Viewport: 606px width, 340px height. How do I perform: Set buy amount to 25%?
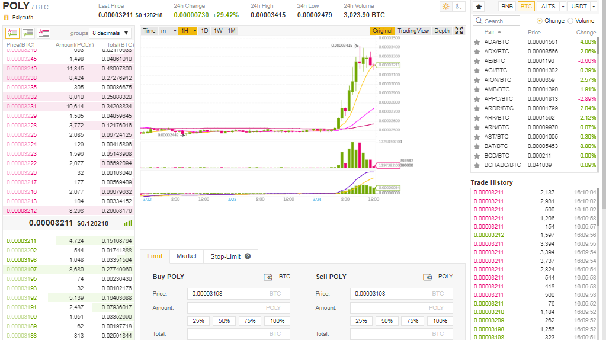click(x=198, y=320)
